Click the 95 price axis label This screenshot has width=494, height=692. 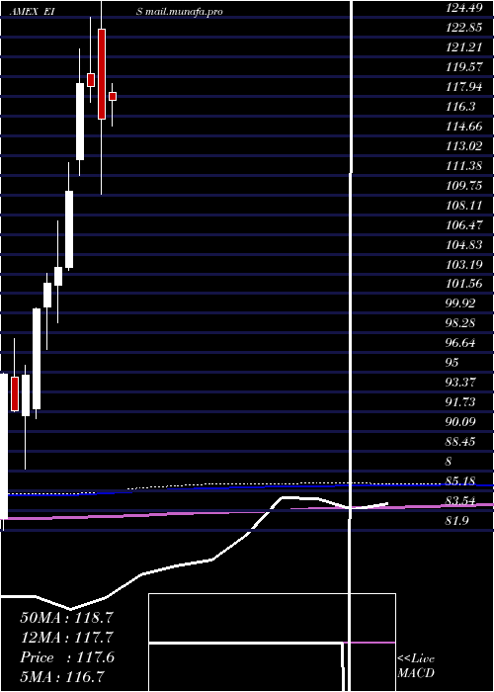coord(453,363)
